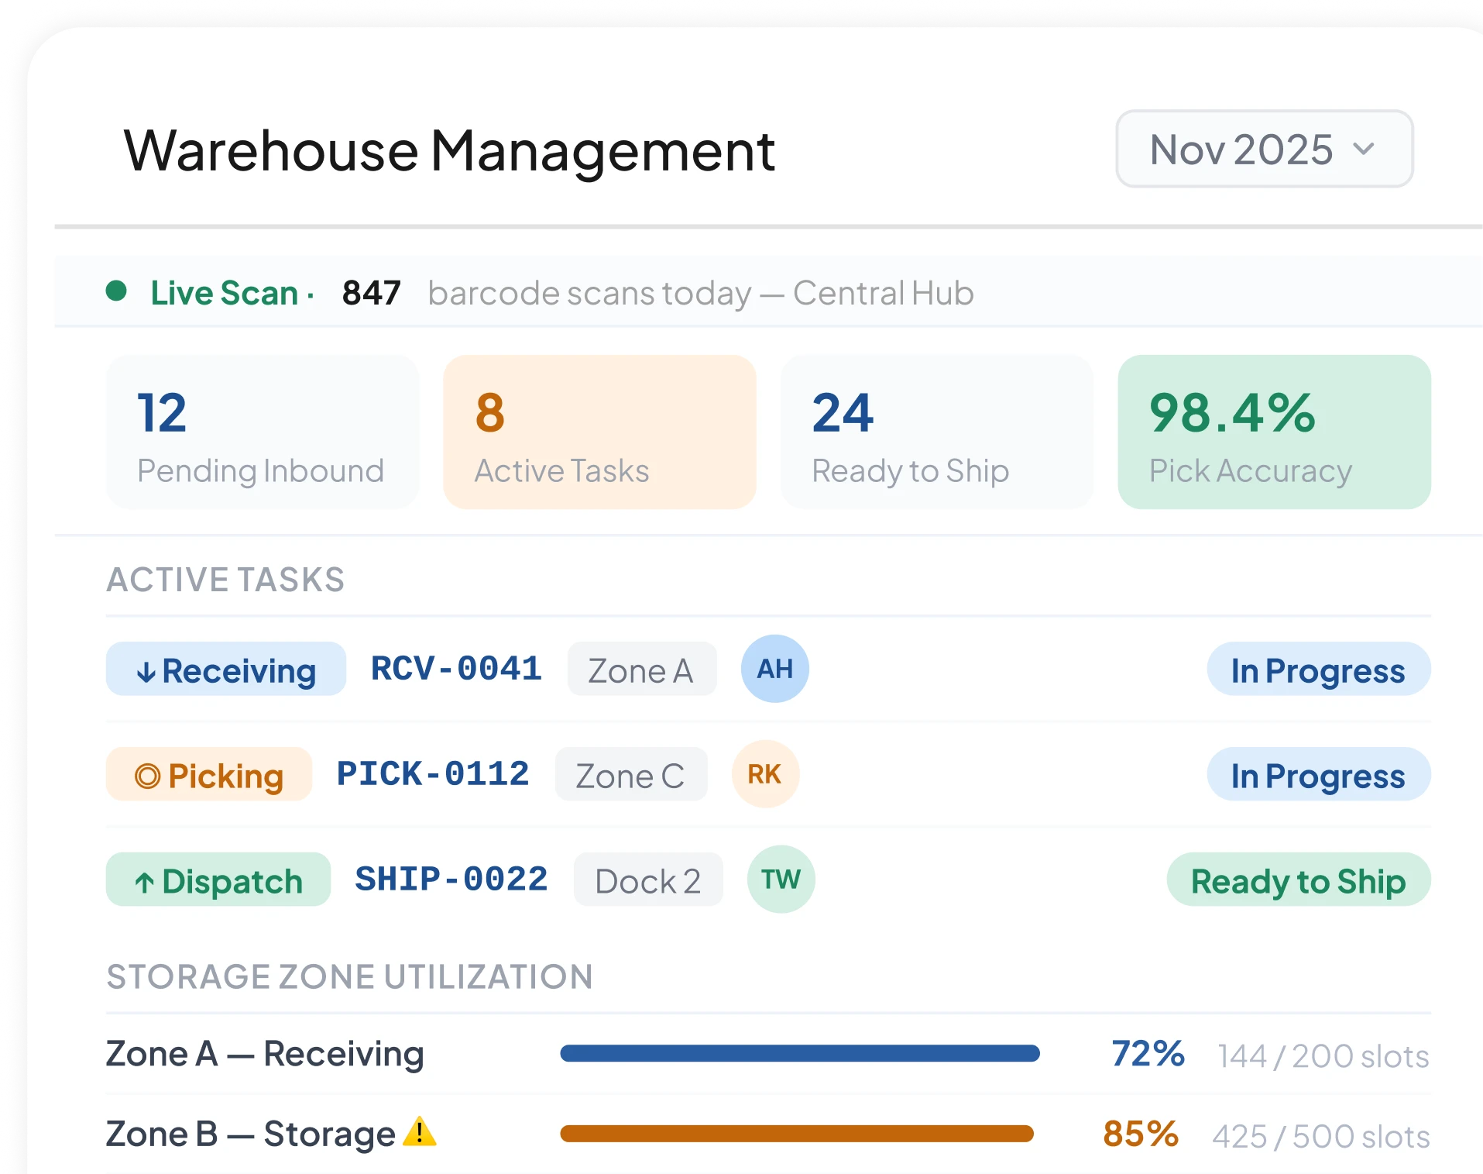Open the Active Tasks stat card
Screen dimensions: 1483x1174
599,432
